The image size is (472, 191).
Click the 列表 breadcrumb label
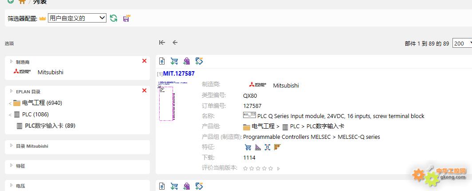[x=40, y=2]
